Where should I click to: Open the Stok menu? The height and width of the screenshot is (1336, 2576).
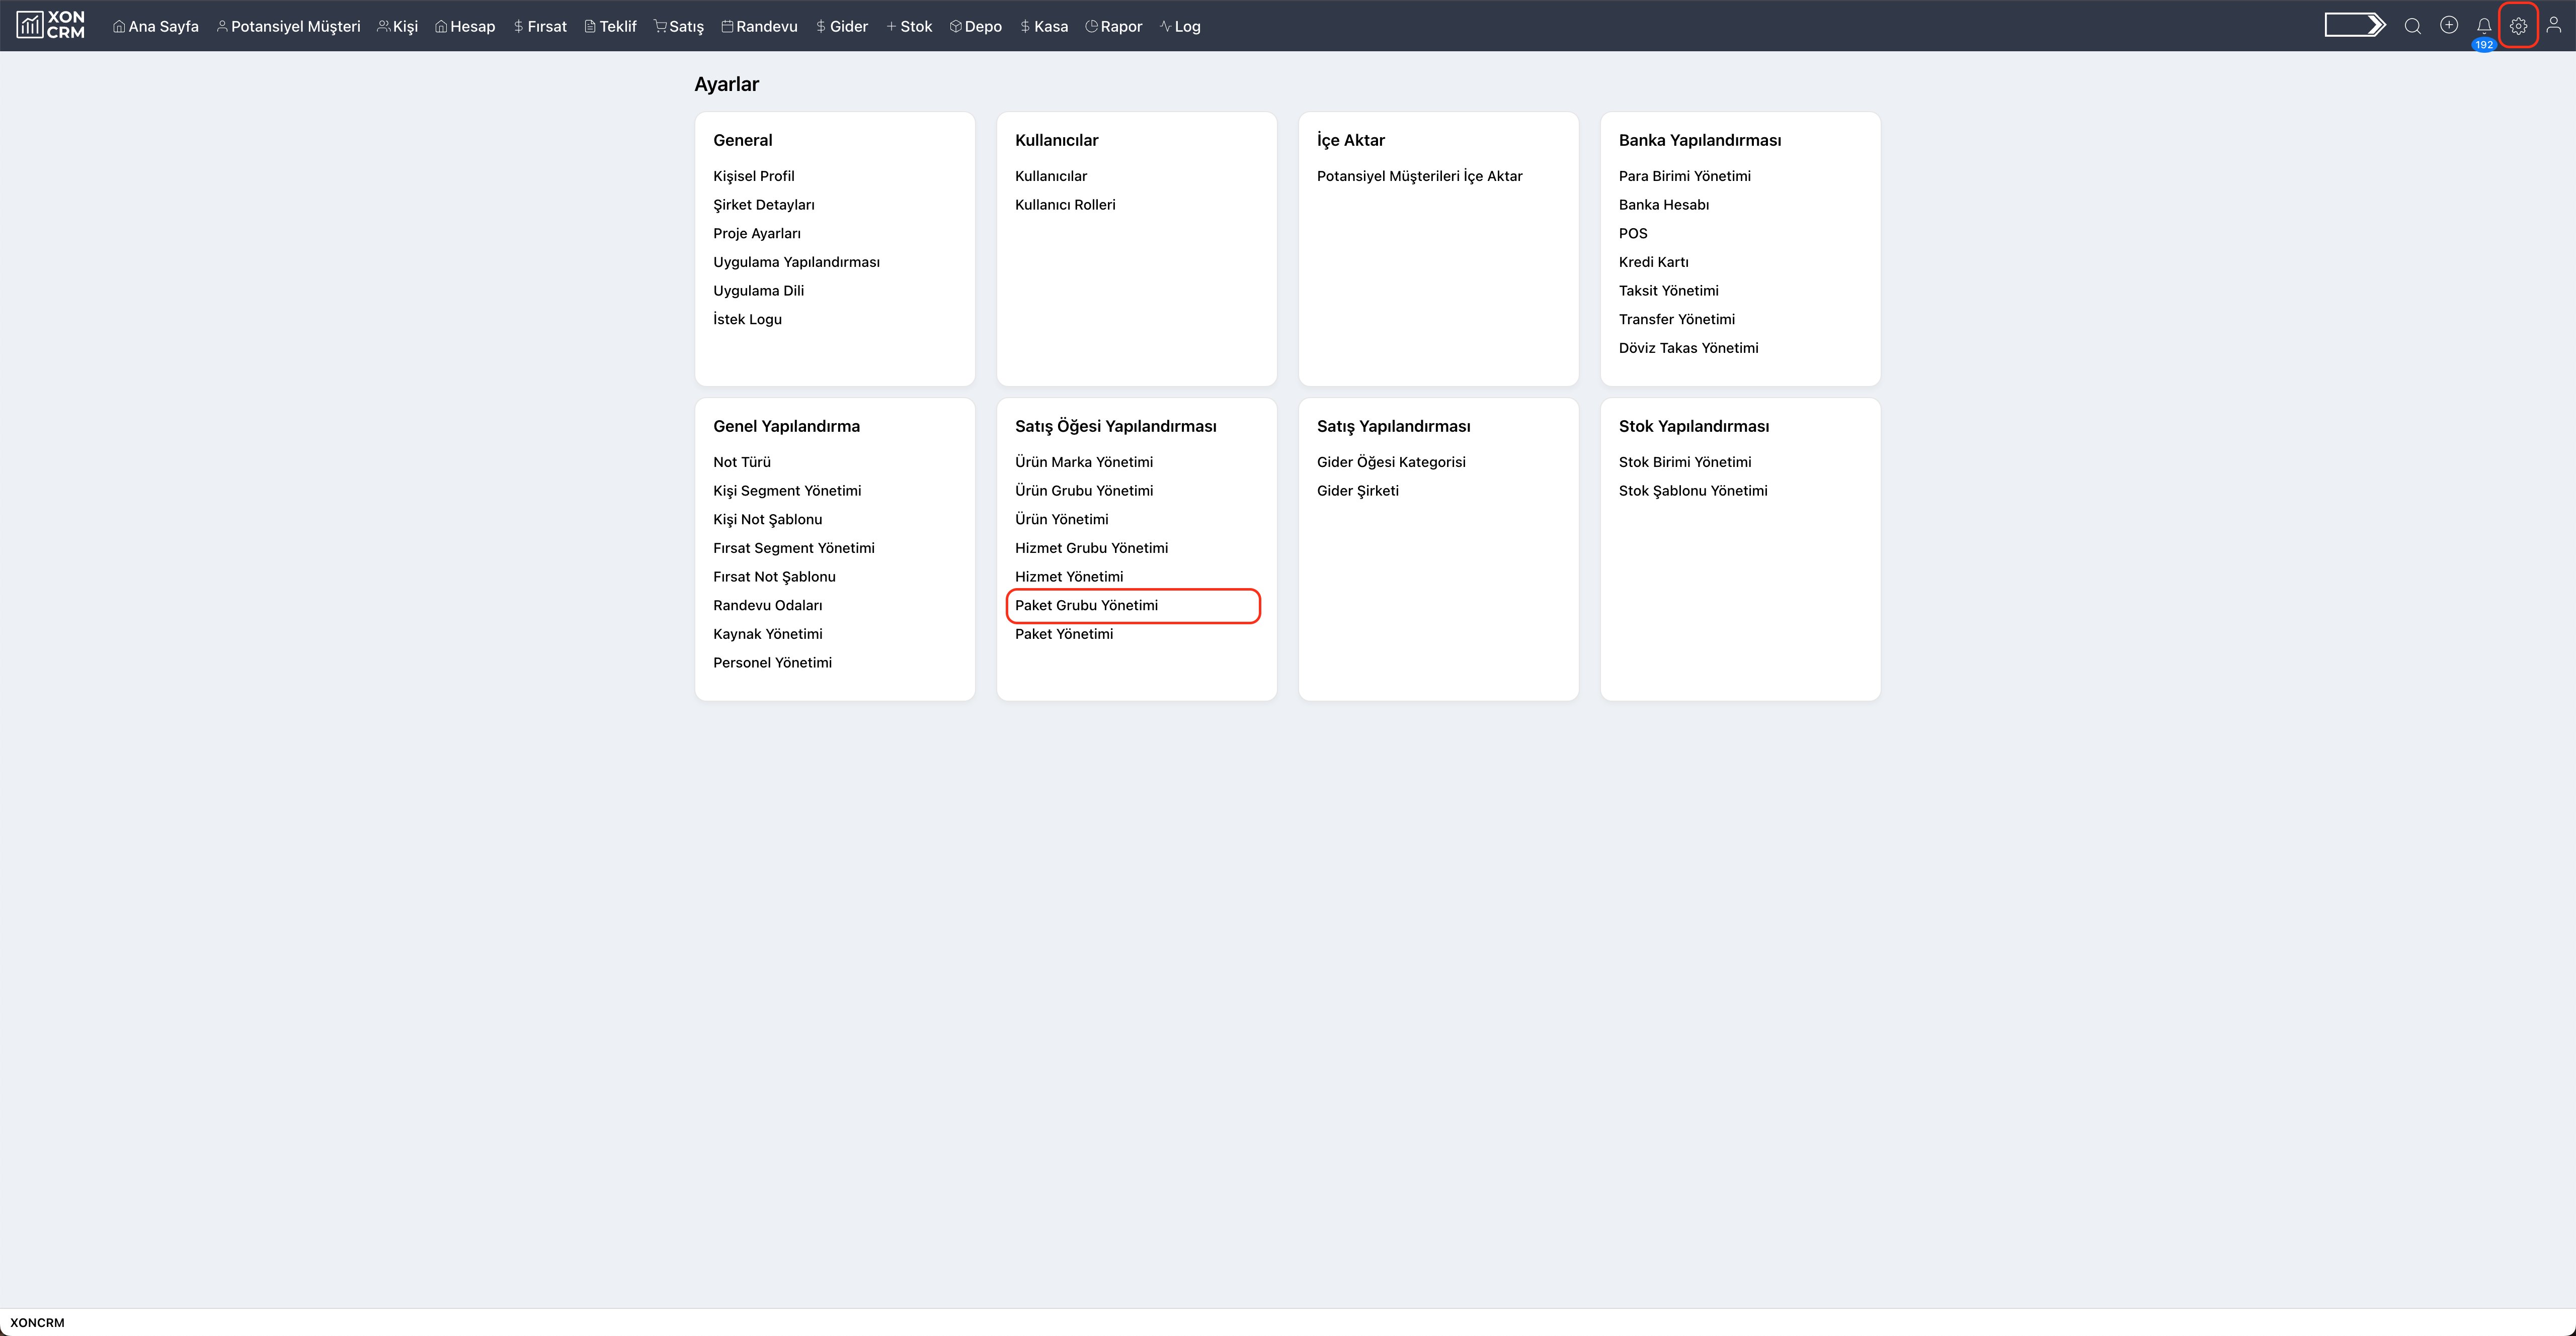909,26
